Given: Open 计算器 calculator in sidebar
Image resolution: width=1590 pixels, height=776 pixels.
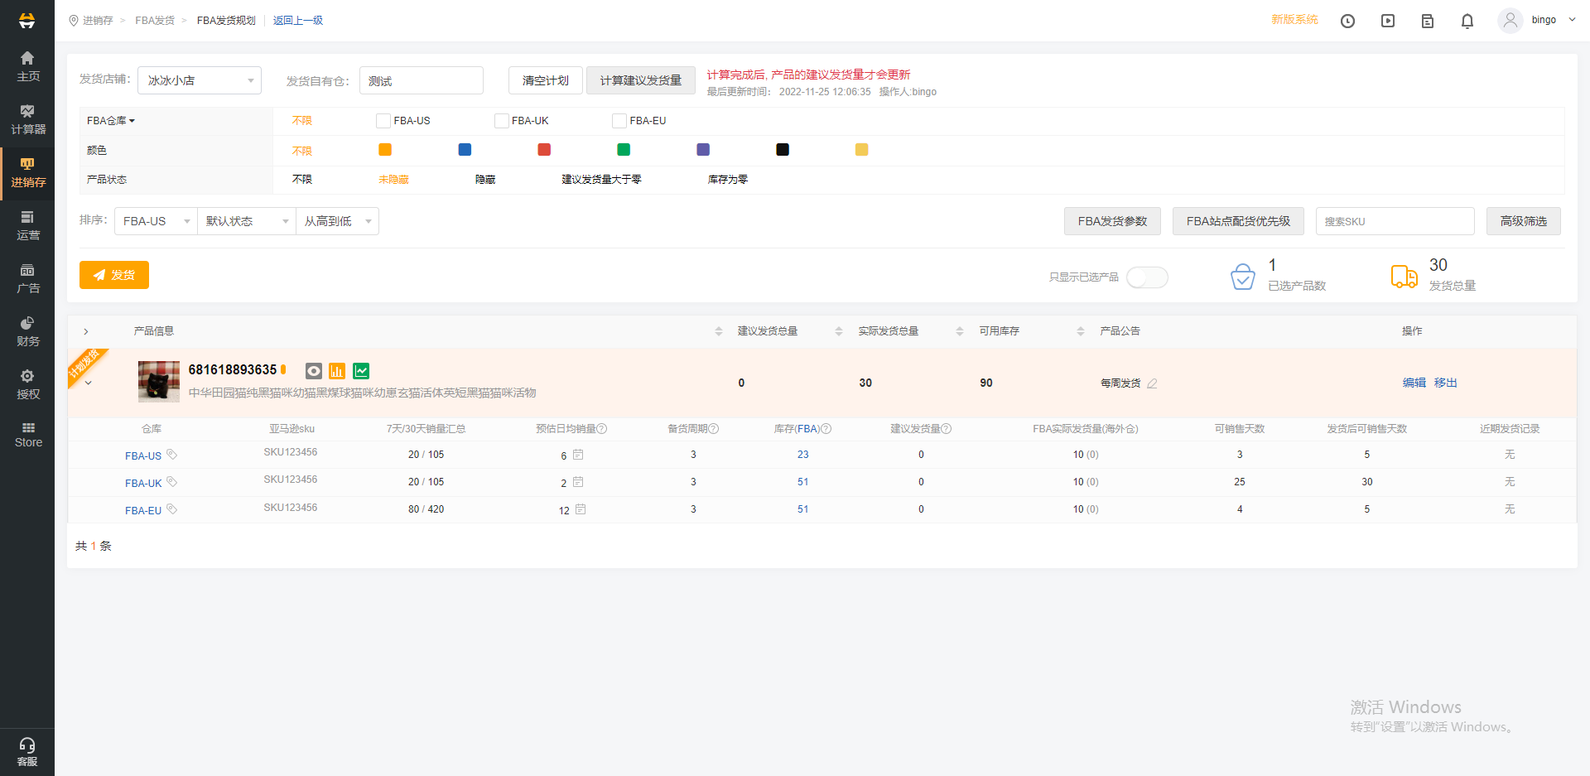Looking at the screenshot, I should point(27,119).
